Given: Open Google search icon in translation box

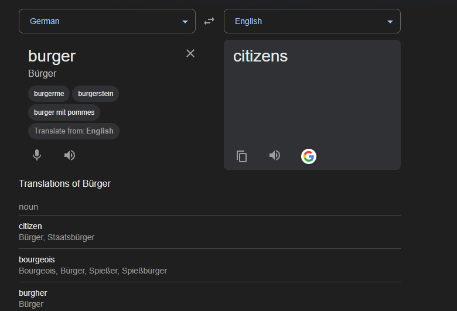Looking at the screenshot, I should point(309,156).
